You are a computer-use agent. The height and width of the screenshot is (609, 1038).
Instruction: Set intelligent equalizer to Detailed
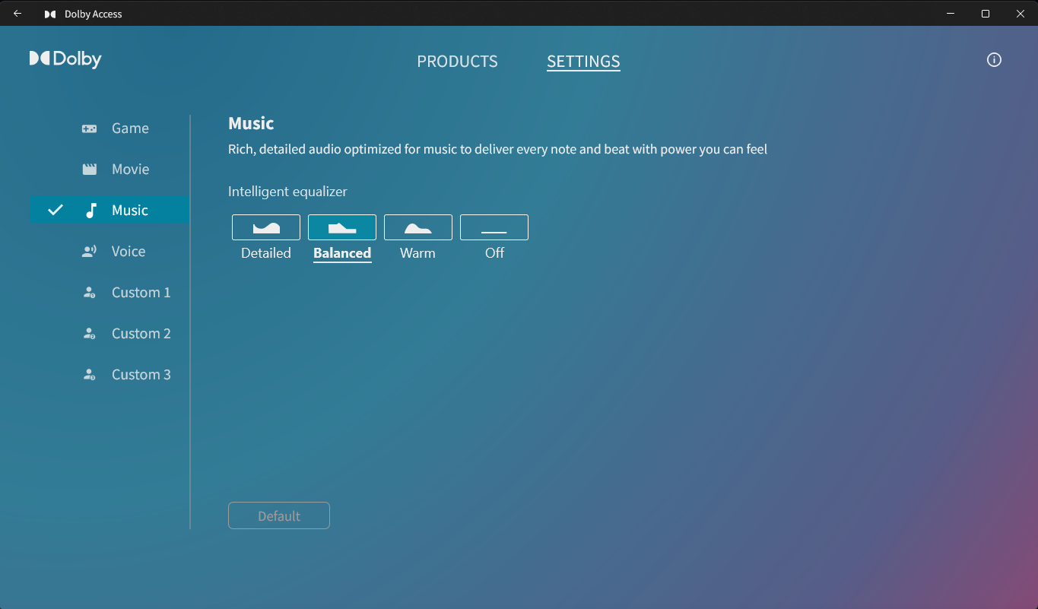(x=266, y=227)
